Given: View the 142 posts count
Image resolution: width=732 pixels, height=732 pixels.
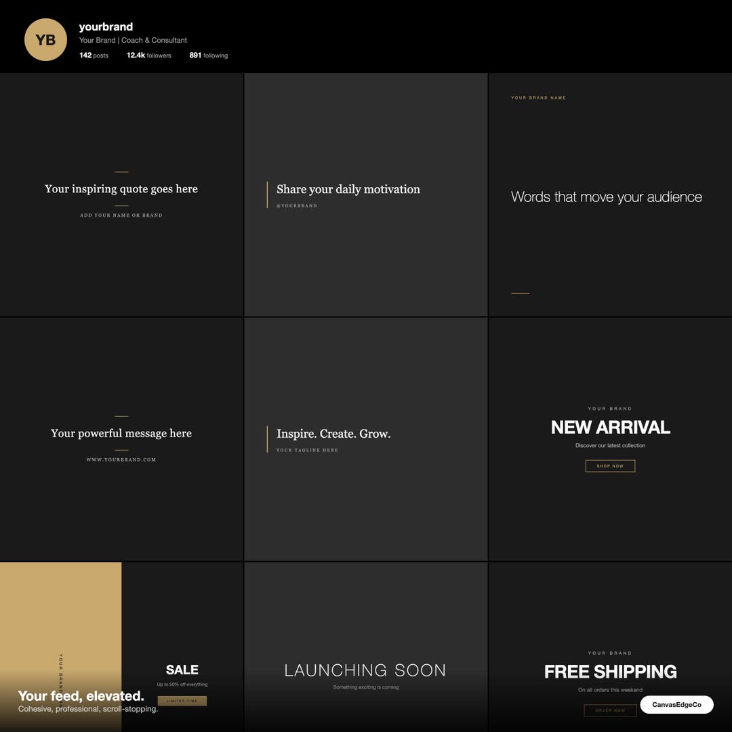Looking at the screenshot, I should click(94, 55).
